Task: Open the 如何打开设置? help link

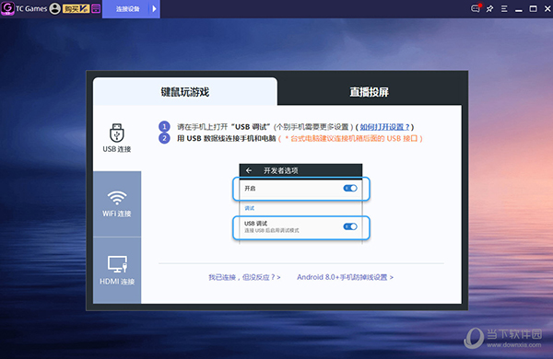Action: pyautogui.click(x=384, y=127)
